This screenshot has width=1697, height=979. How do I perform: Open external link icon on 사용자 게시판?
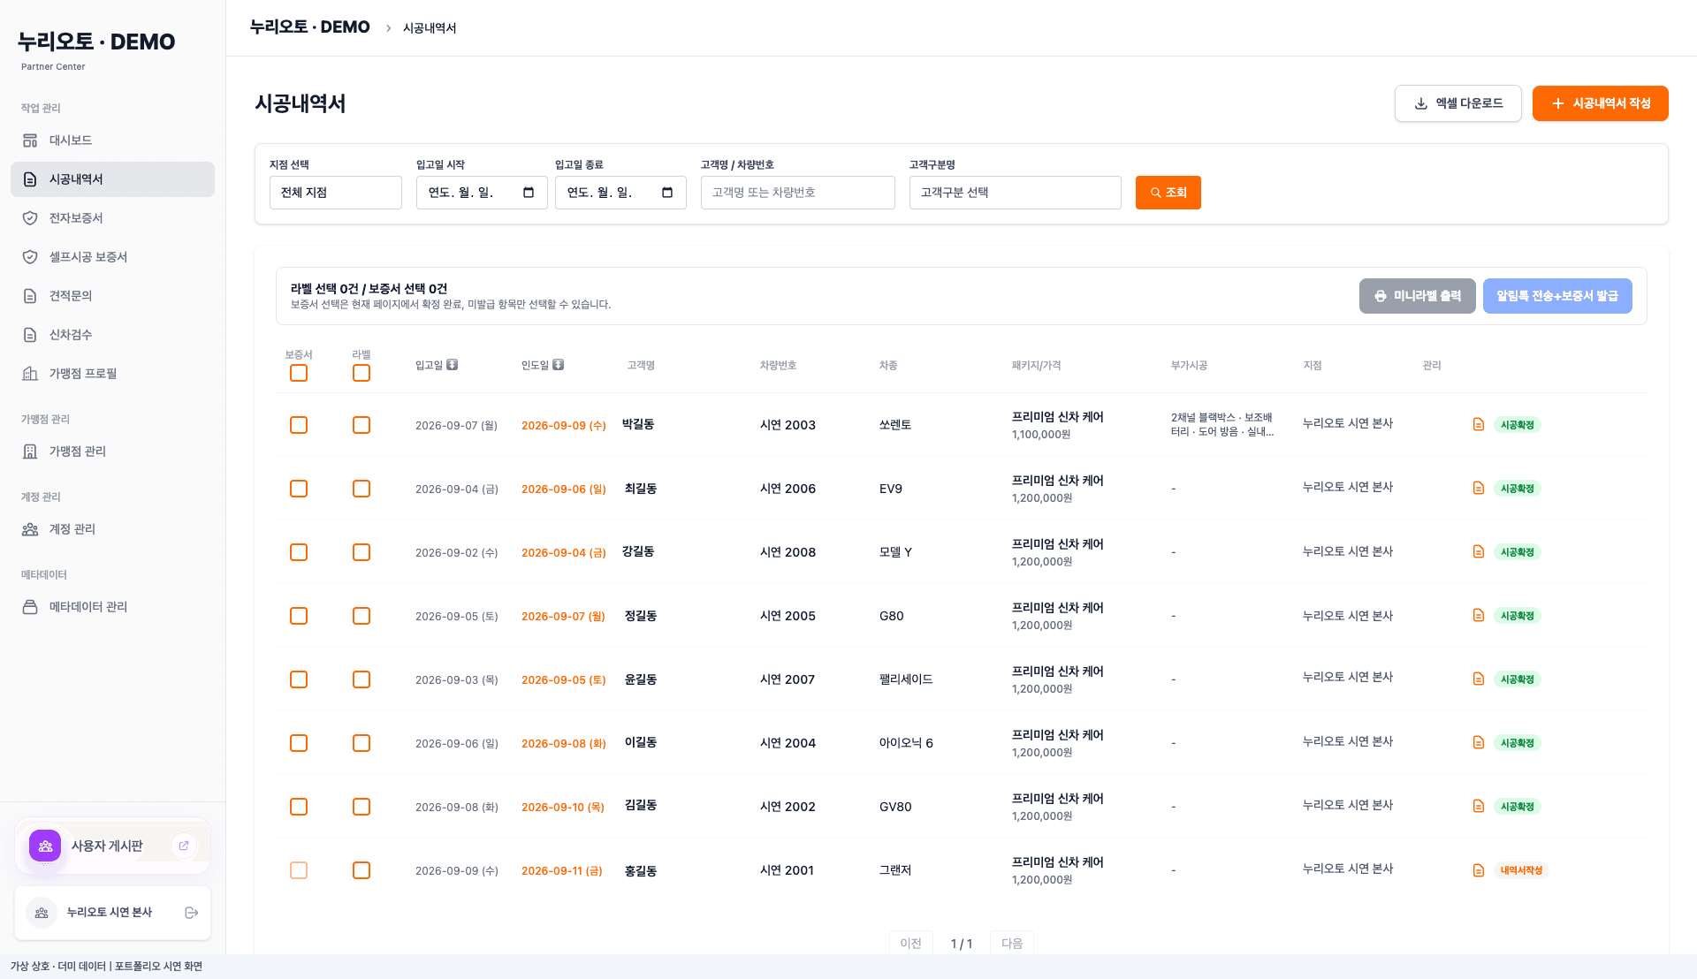click(184, 846)
